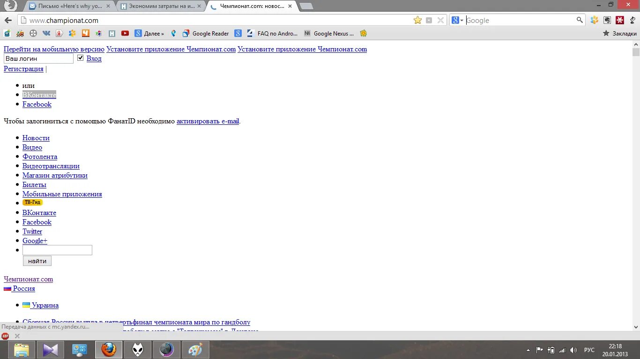
Task: Open File Explorer from the taskbar
Action: (x=21, y=350)
